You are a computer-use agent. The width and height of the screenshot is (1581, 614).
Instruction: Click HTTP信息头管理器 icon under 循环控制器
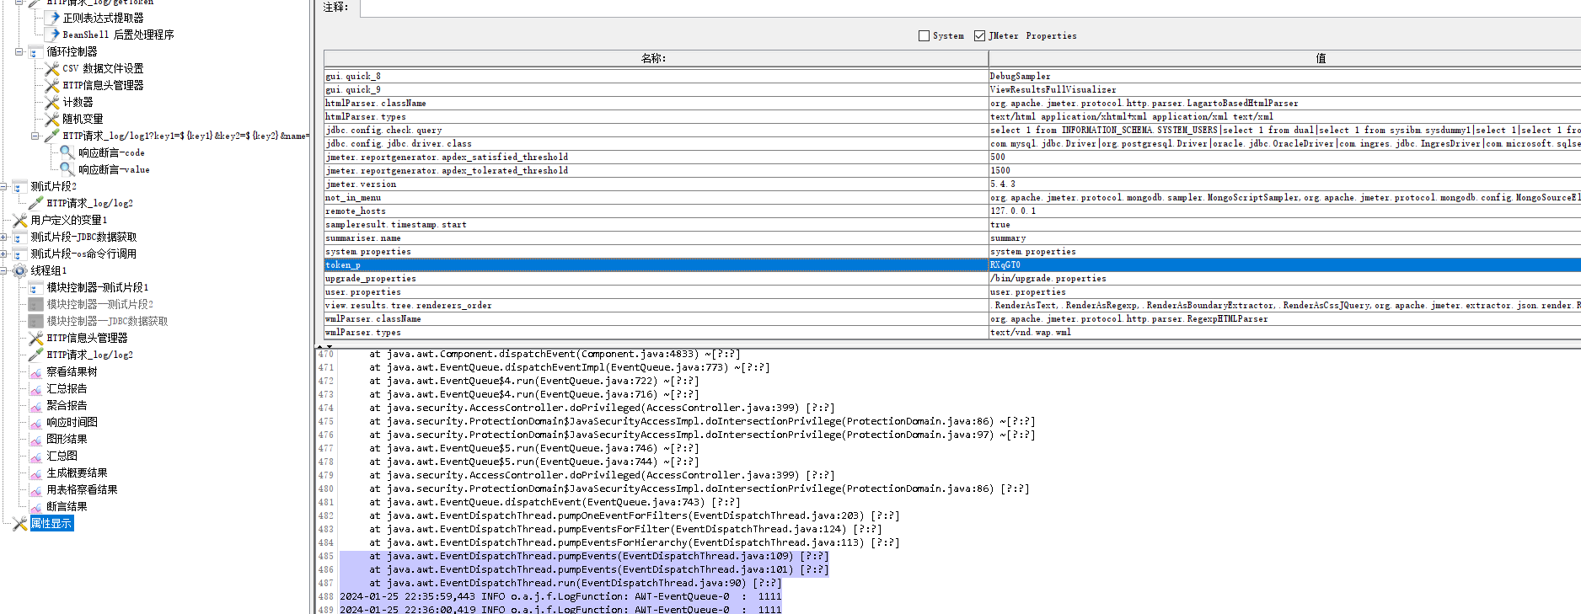point(52,85)
